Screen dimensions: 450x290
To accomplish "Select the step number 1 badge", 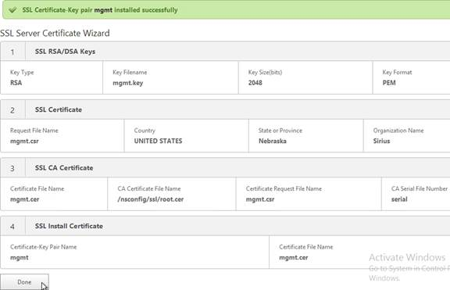I will [x=12, y=52].
